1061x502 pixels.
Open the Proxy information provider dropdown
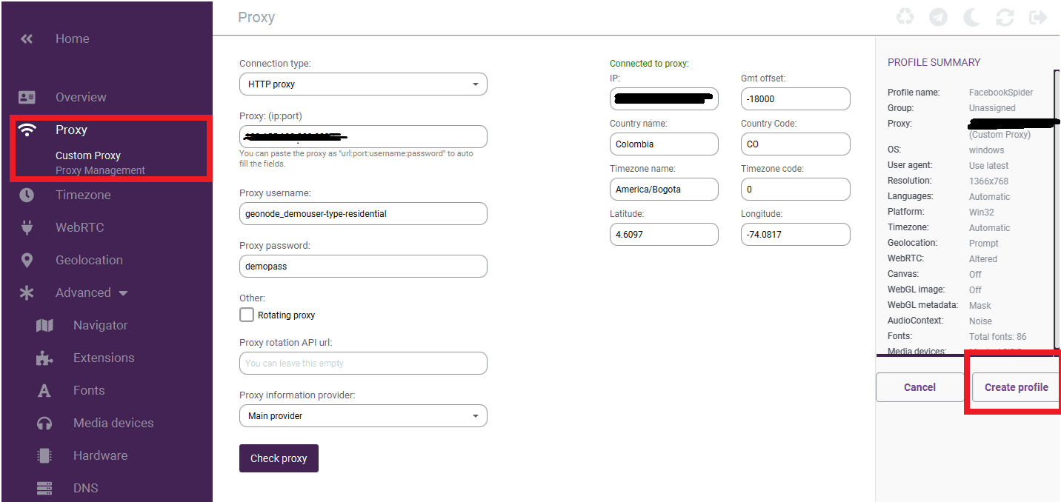point(476,415)
